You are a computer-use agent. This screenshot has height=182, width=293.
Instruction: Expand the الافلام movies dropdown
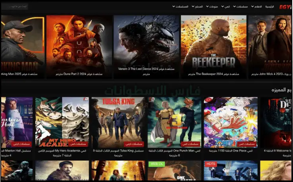pos(258,7)
